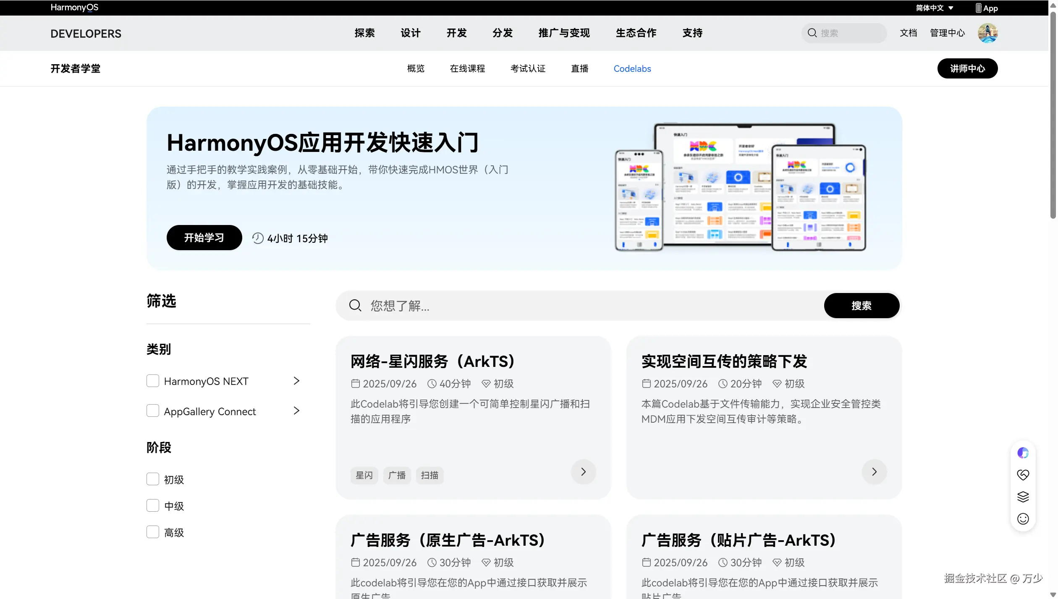Check the HarmonyOS NEXT category checkbox
Viewport: 1058px width, 599px height.
(153, 381)
